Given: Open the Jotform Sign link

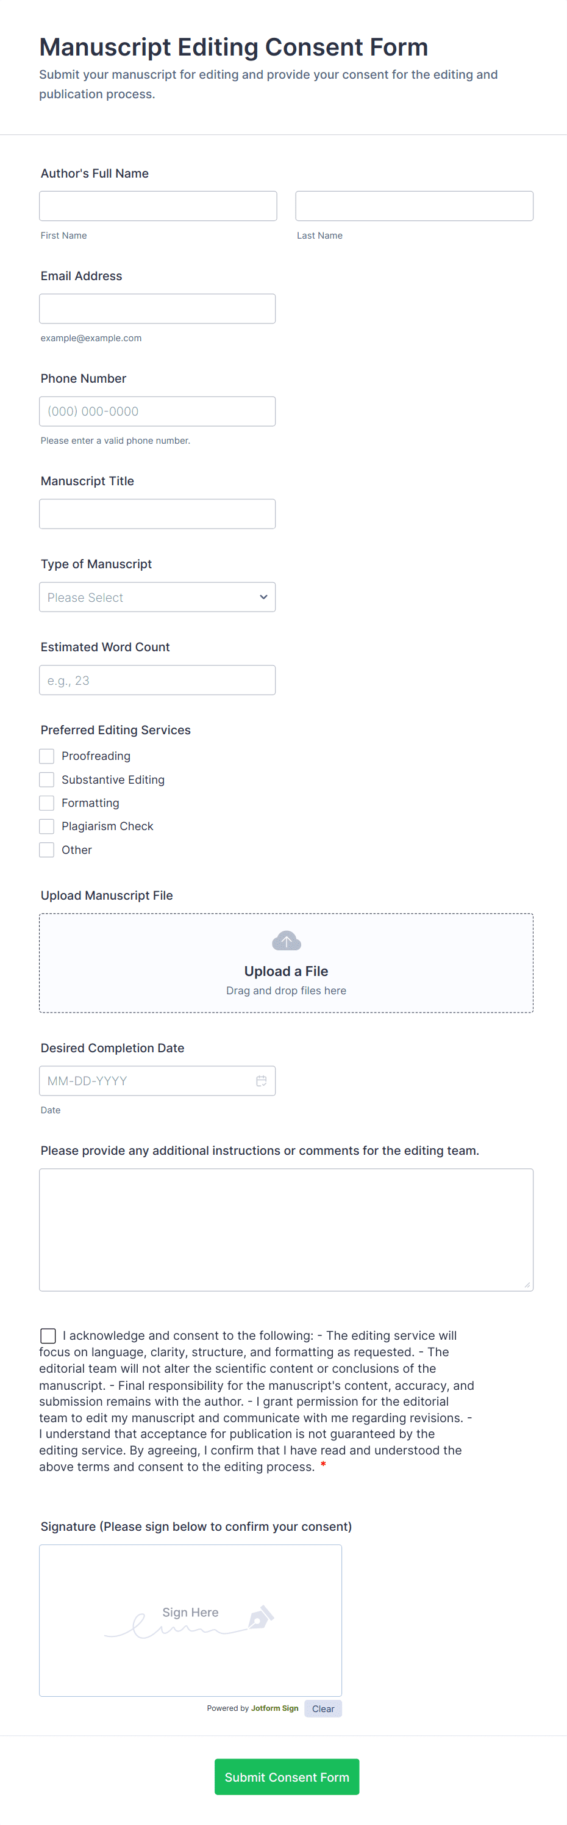Looking at the screenshot, I should tap(274, 1708).
